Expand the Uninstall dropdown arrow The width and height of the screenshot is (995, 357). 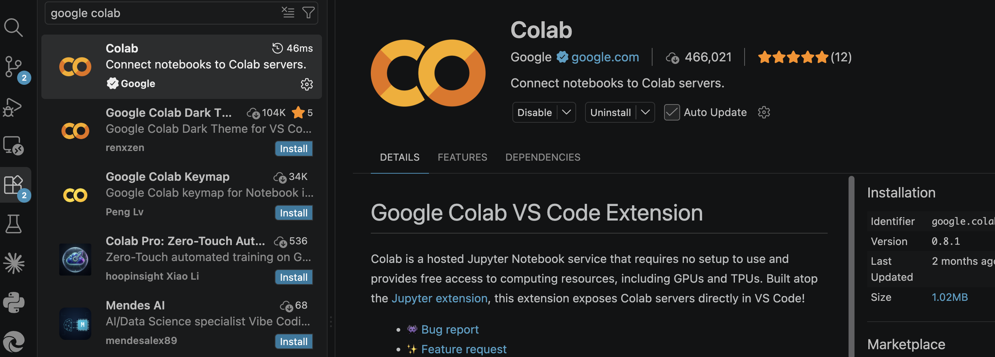645,112
